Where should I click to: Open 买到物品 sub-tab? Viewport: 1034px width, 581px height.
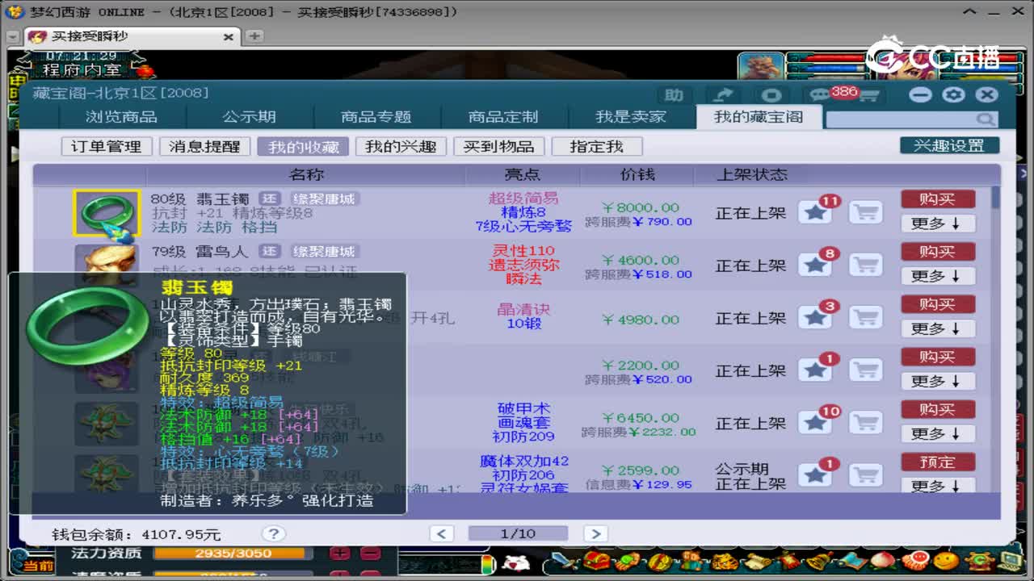click(x=498, y=146)
